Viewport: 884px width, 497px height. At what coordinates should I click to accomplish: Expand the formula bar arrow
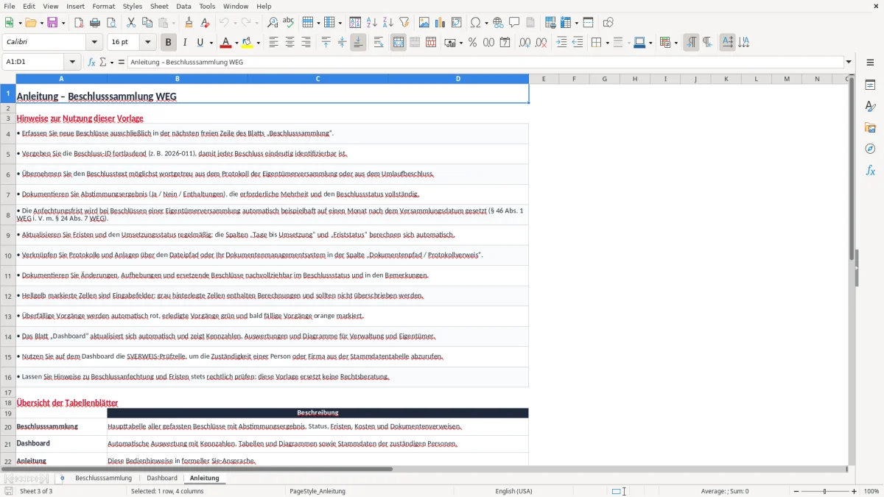coord(849,63)
